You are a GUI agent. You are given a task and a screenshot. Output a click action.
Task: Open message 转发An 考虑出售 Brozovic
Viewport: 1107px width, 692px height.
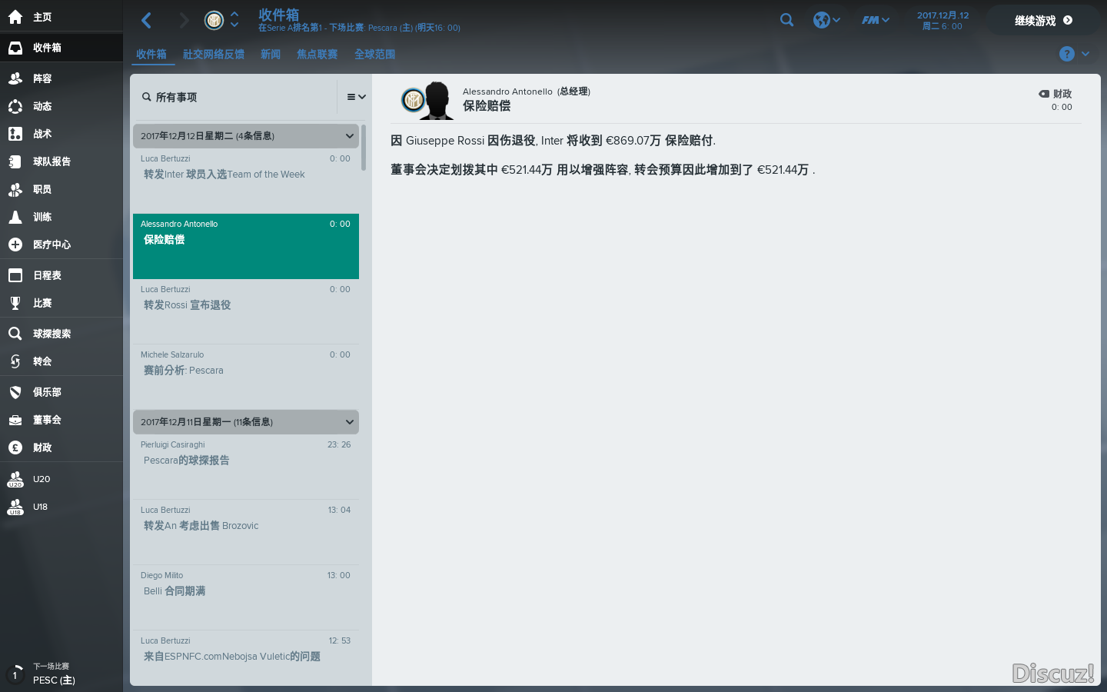(246, 532)
